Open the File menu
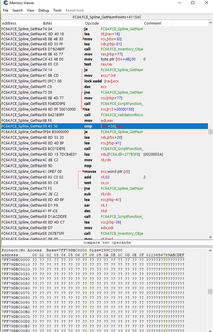213x332 pixels. coord(6,10)
